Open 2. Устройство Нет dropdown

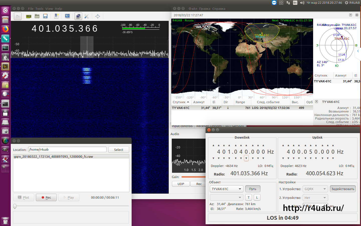315,198
